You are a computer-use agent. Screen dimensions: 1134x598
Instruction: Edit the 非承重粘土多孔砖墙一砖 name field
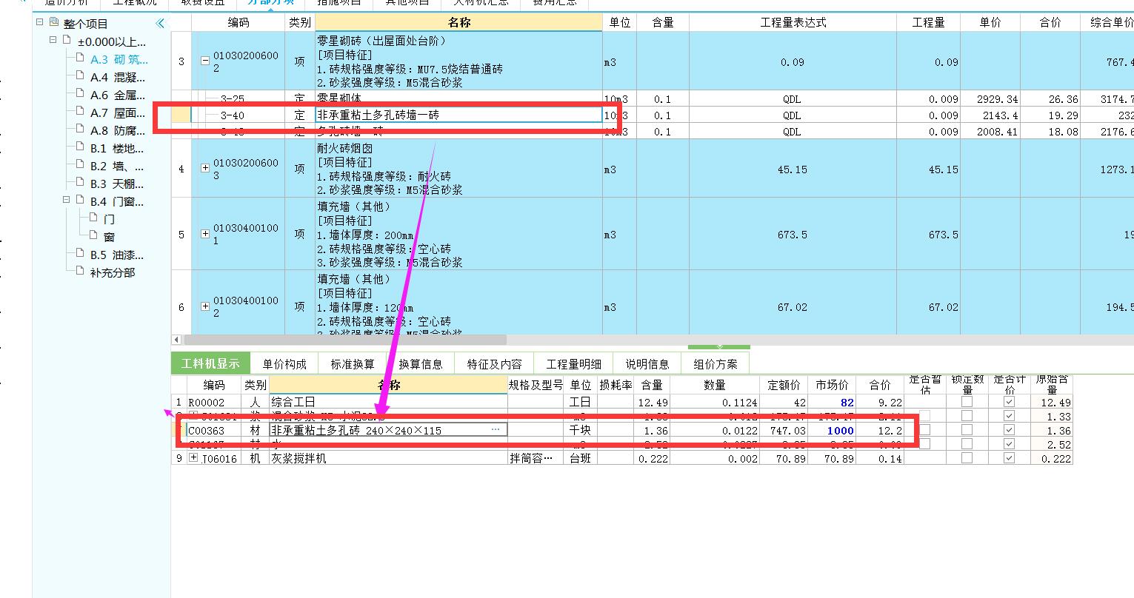point(458,115)
